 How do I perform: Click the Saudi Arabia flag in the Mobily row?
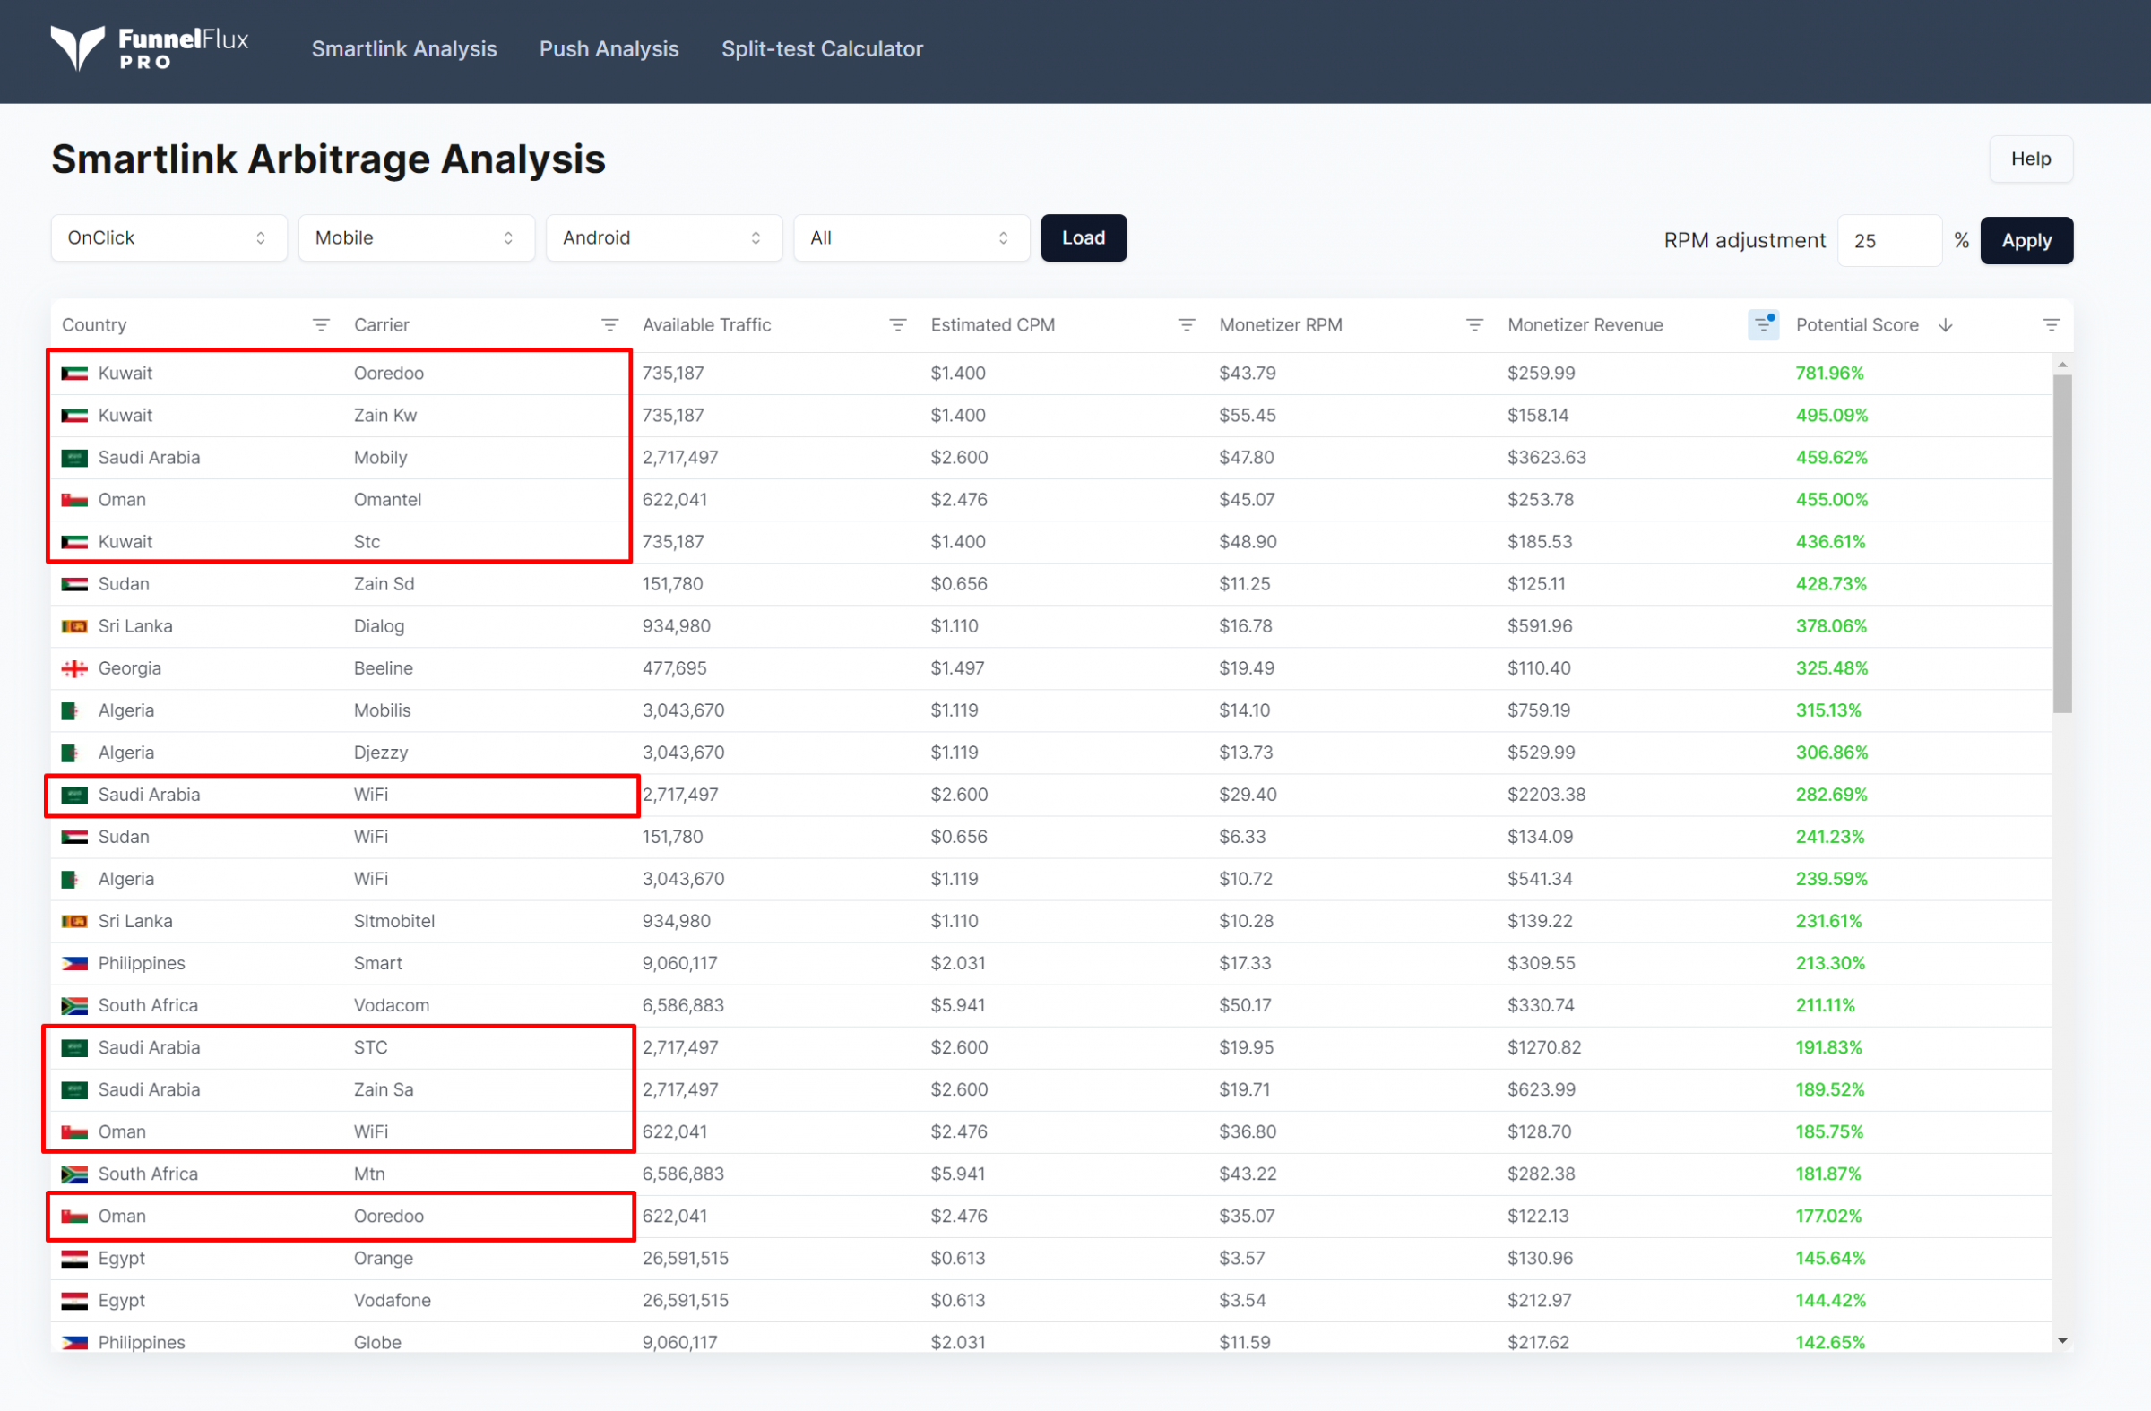74,458
